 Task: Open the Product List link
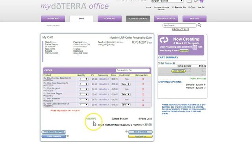coord(180,30)
